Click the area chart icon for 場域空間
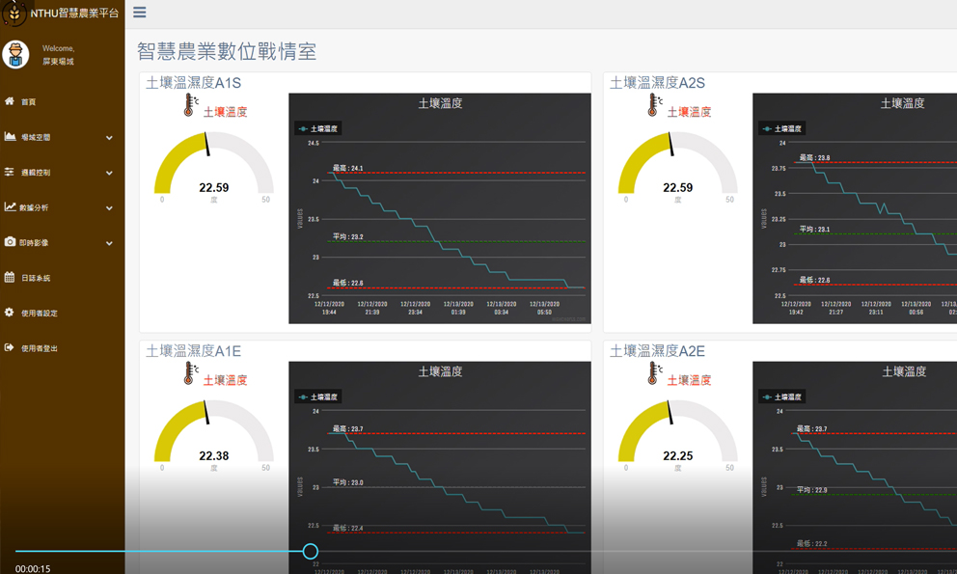Screen dimensions: 957x574 pyautogui.click(x=10, y=137)
